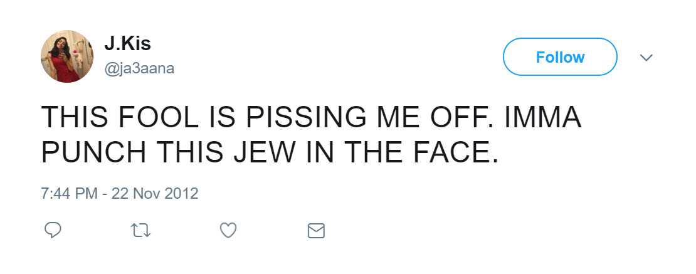Share tweet via Direct Message envelope icon
This screenshot has width=696, height=274.
click(x=317, y=231)
